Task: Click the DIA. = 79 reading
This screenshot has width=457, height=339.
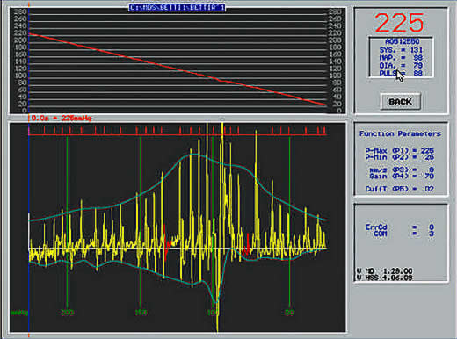Action: (x=401, y=65)
